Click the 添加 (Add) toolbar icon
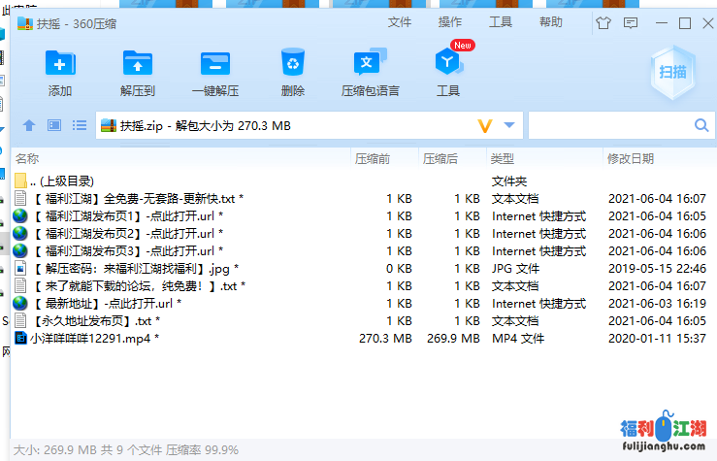This screenshot has height=461, width=717. [60, 65]
